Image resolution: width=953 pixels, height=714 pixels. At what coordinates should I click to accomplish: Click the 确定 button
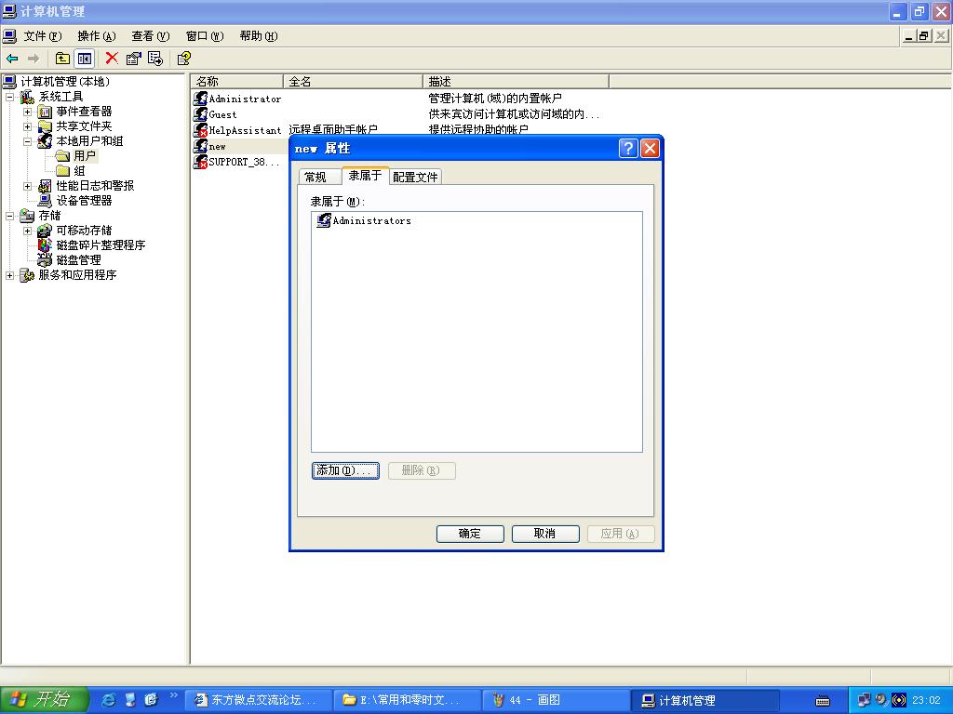[470, 534]
